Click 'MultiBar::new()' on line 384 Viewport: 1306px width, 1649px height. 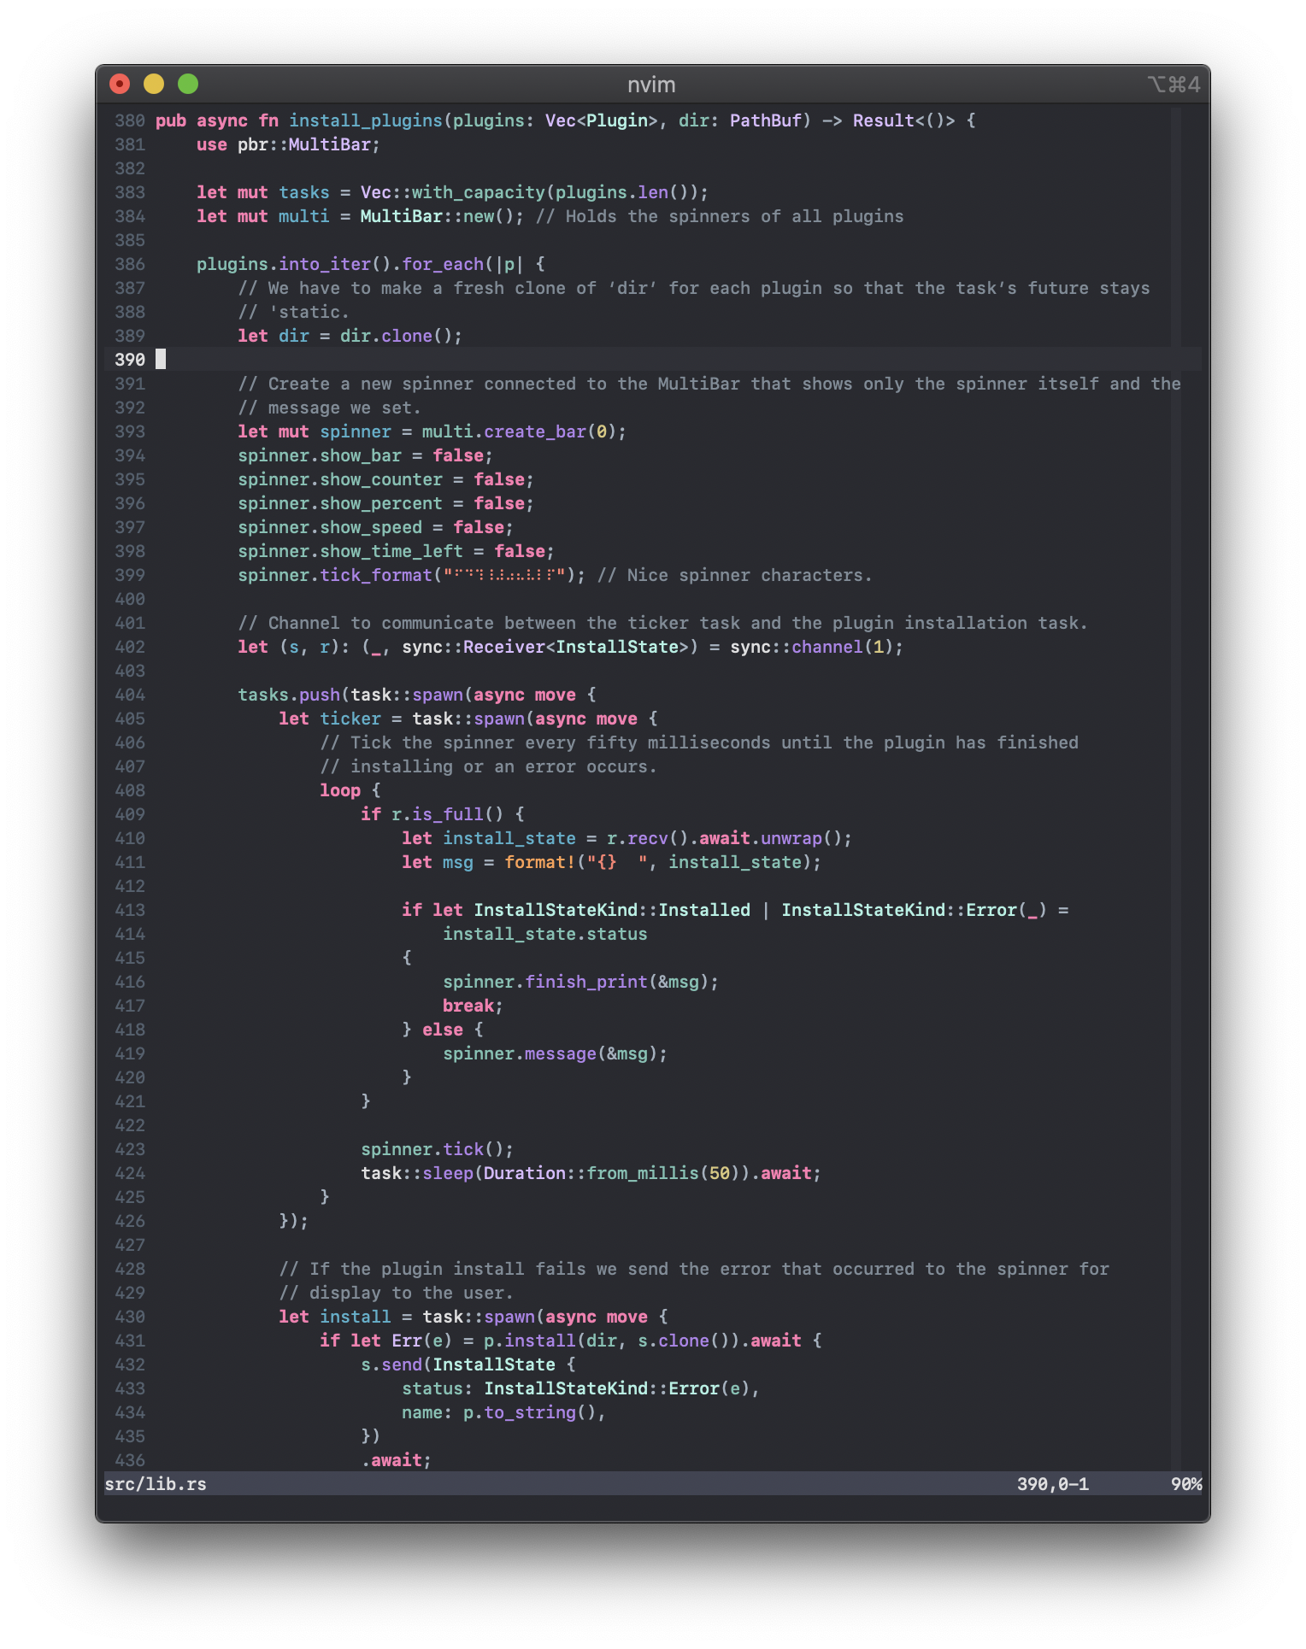[438, 216]
